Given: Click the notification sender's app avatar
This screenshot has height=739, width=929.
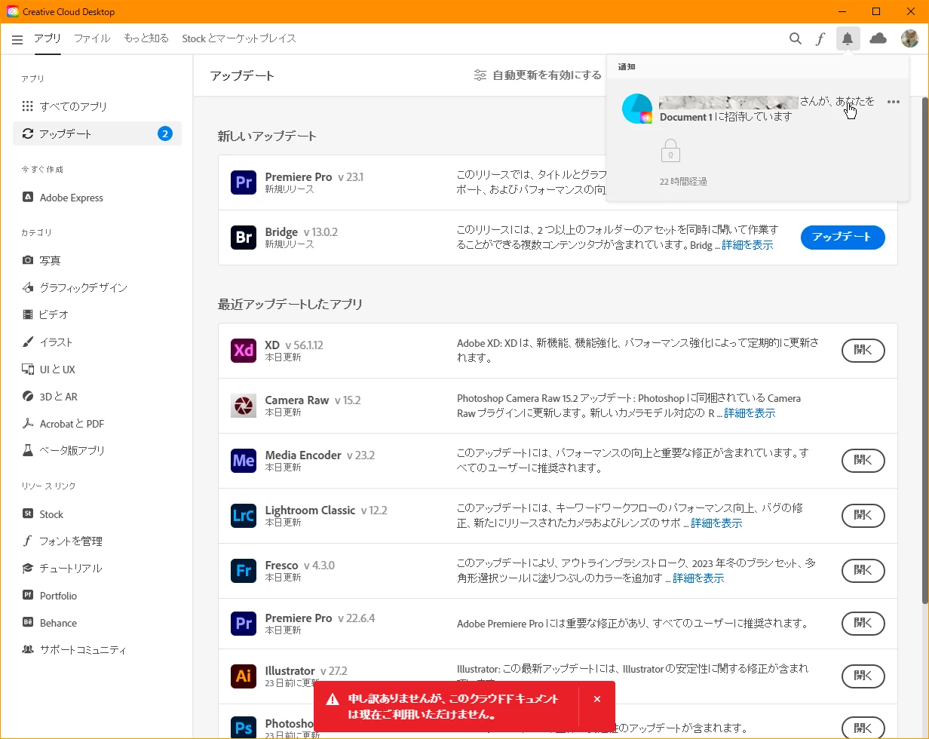Looking at the screenshot, I should coord(636,109).
